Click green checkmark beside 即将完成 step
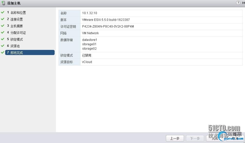 tap(3, 52)
